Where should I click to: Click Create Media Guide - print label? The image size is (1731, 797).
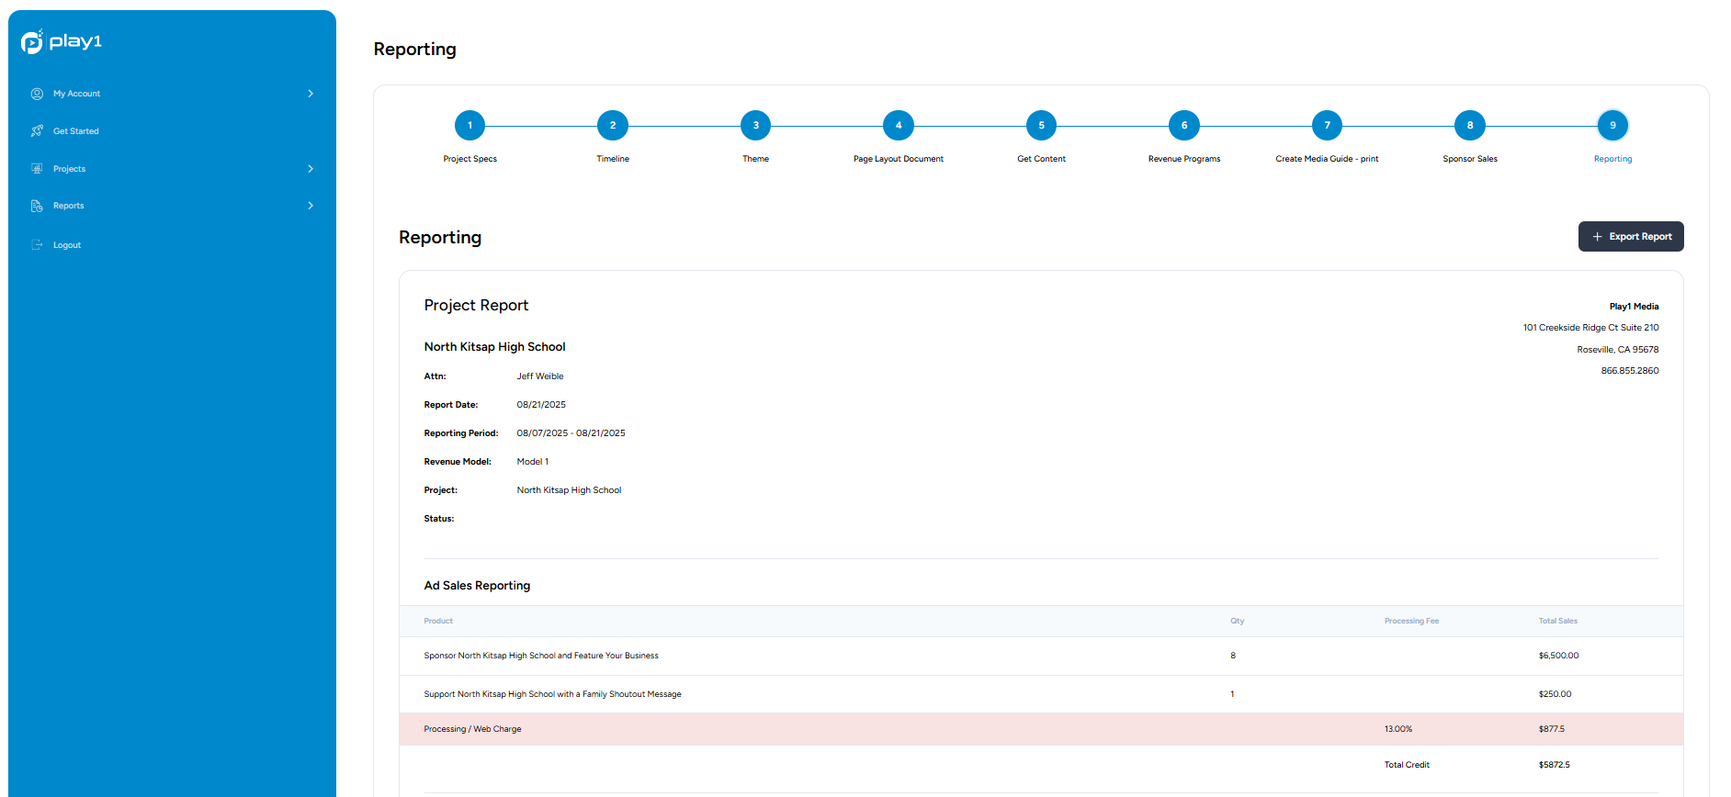click(1327, 159)
